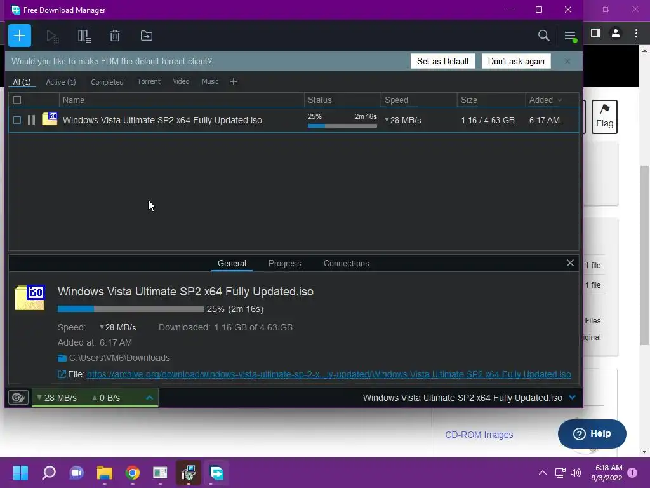This screenshot has width=650, height=488.
Task: Filter by the Music tab
Action: (x=210, y=81)
